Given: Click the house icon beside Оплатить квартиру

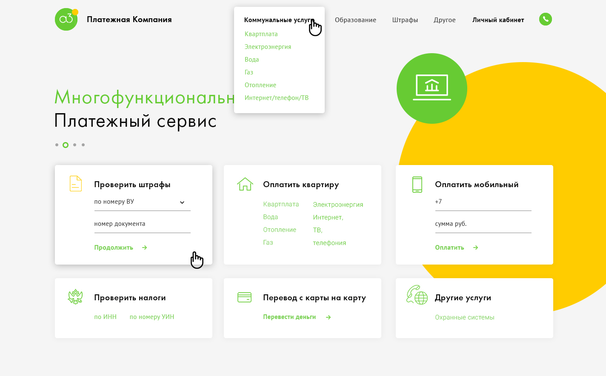Looking at the screenshot, I should coord(245,183).
